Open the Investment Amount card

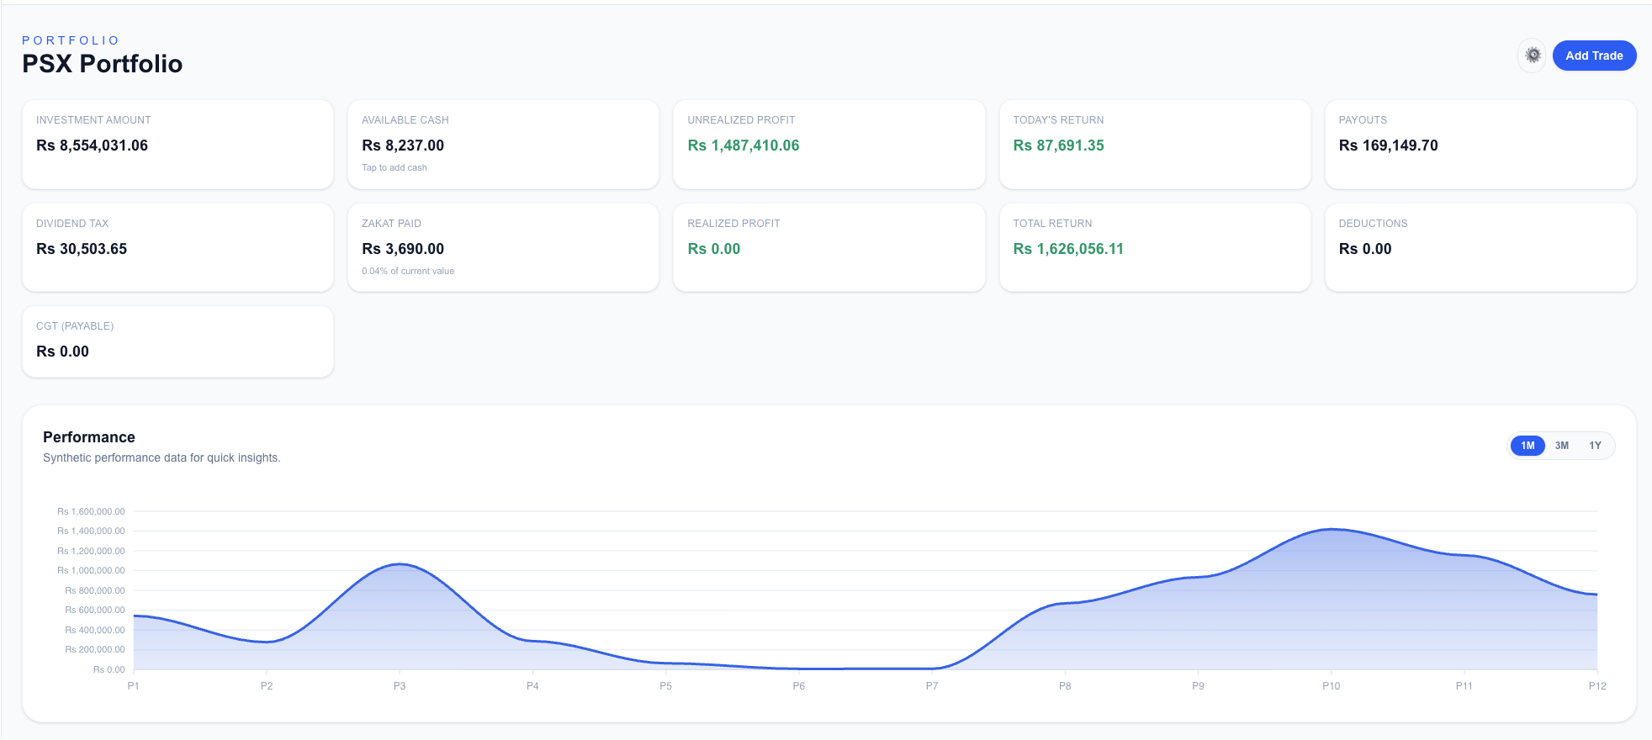pos(177,145)
